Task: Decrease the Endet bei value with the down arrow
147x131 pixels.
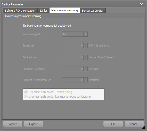Action: pyautogui.click(x=86, y=47)
